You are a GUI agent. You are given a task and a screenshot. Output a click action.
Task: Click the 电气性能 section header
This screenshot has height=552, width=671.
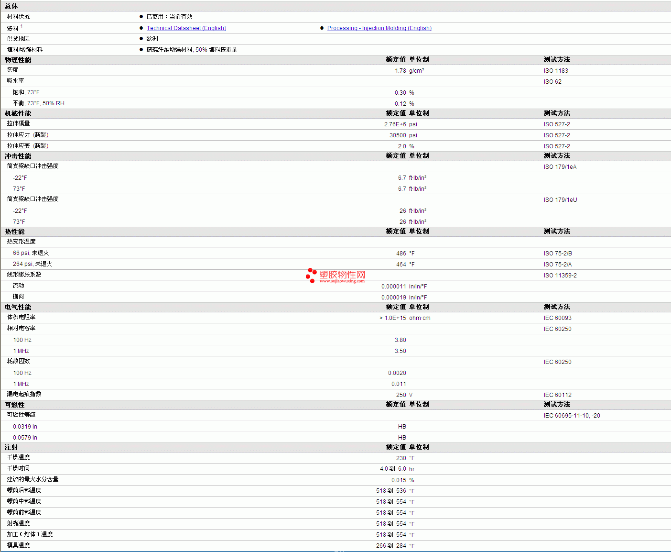point(18,307)
